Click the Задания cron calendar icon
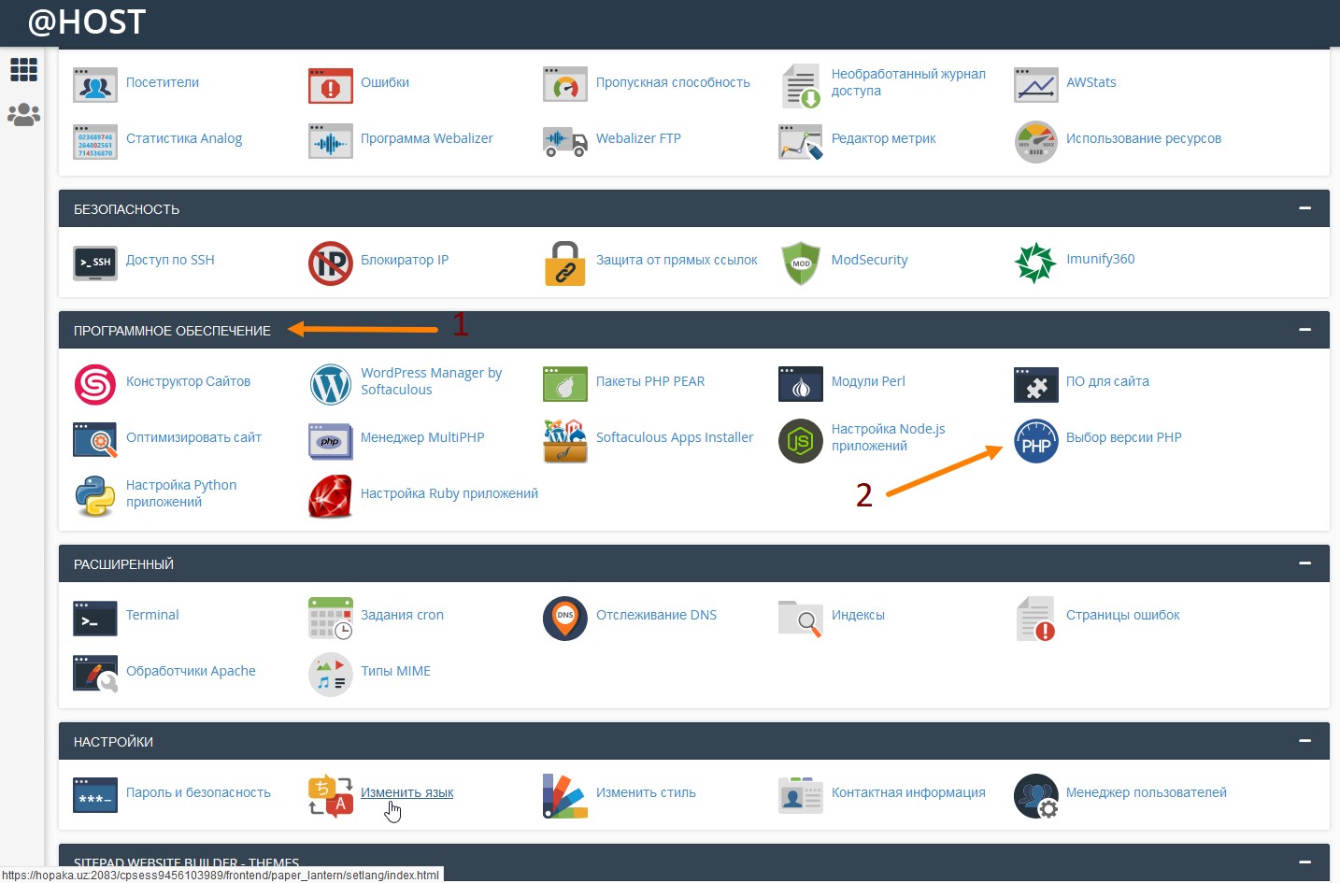This screenshot has height=883, width=1340. click(331, 618)
